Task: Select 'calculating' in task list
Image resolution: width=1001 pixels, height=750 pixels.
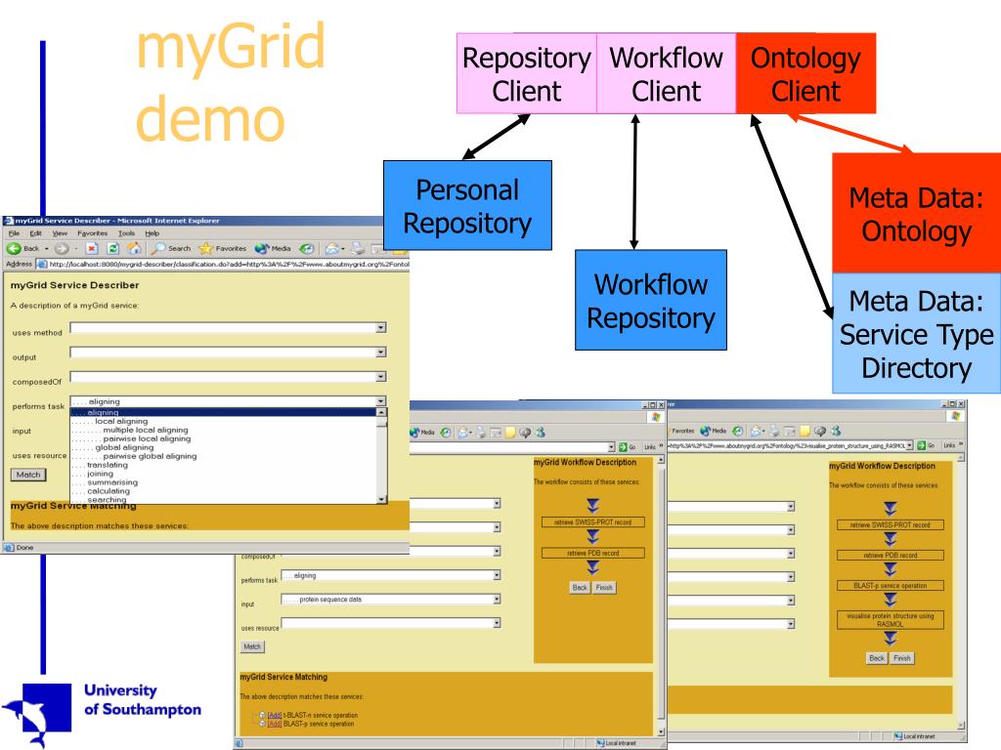Action: (109, 491)
